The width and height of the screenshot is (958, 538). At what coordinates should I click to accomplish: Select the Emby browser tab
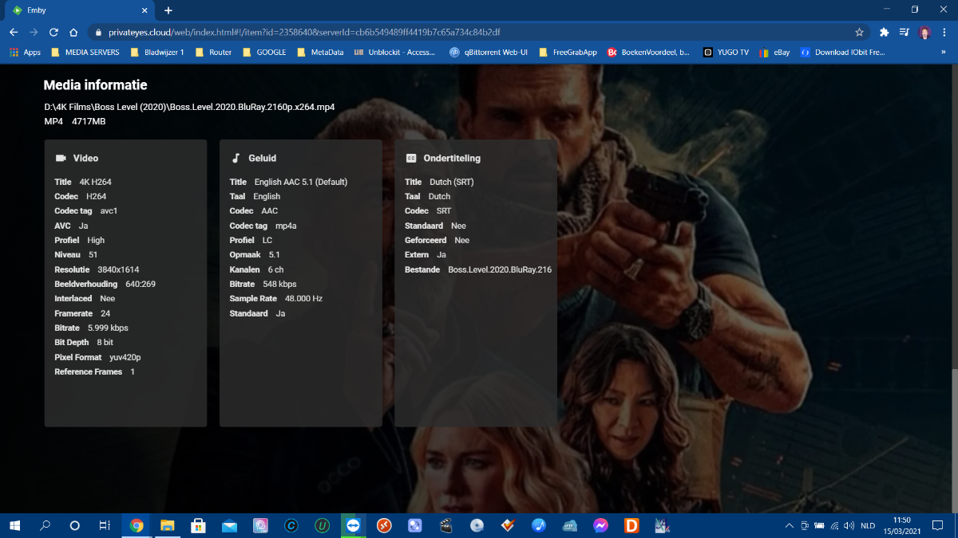click(x=80, y=10)
